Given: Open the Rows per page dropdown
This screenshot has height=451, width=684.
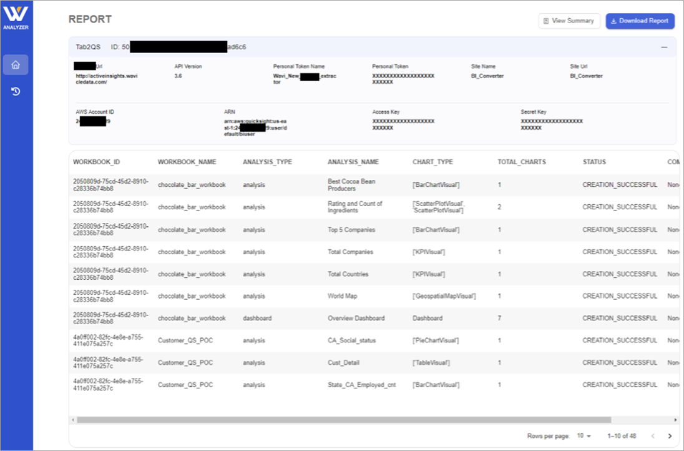Looking at the screenshot, I should [x=584, y=436].
